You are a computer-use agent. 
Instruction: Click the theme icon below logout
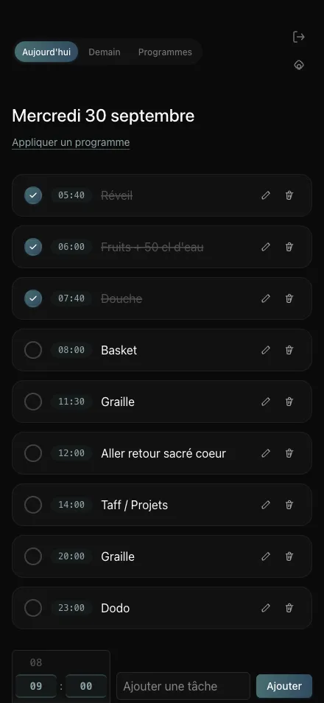coord(299,65)
